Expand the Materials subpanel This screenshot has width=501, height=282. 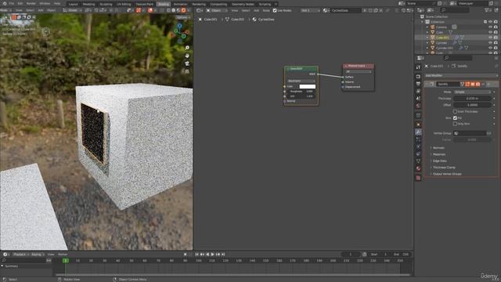click(438, 154)
